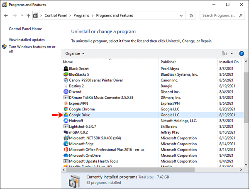
Task: Select the BlueStacks 5 icon
Action: click(x=66, y=74)
